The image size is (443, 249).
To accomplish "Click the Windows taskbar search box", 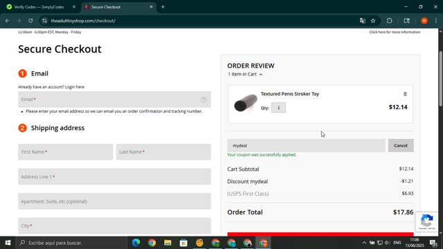I will [x=72, y=243].
